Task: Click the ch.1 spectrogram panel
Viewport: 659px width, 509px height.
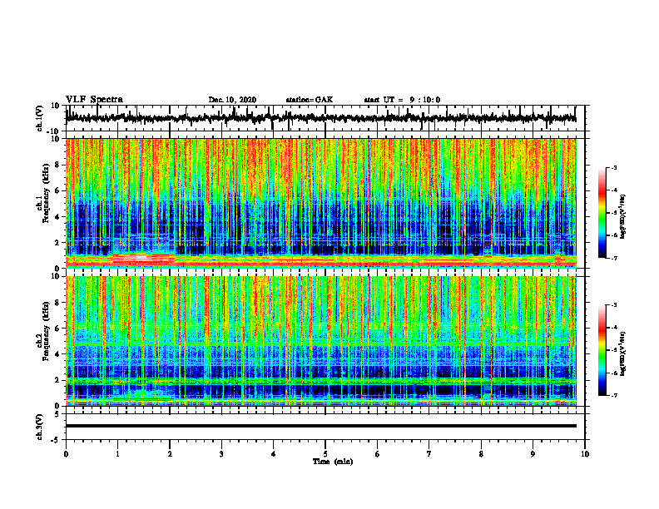Action: [x=320, y=203]
